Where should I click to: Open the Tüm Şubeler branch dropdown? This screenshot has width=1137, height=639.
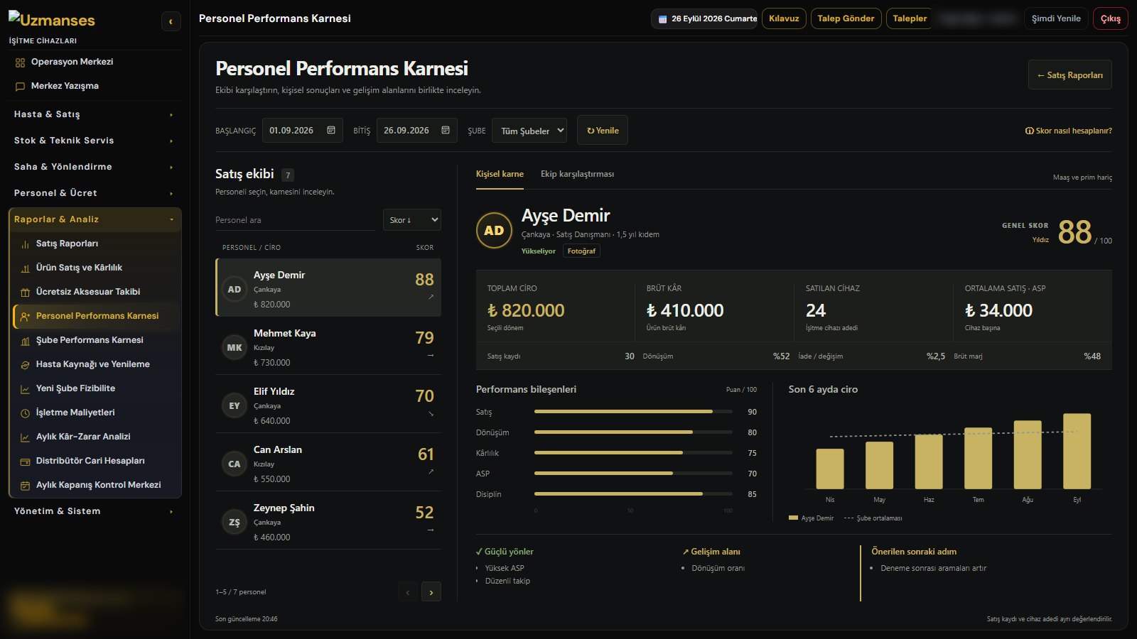click(x=529, y=131)
